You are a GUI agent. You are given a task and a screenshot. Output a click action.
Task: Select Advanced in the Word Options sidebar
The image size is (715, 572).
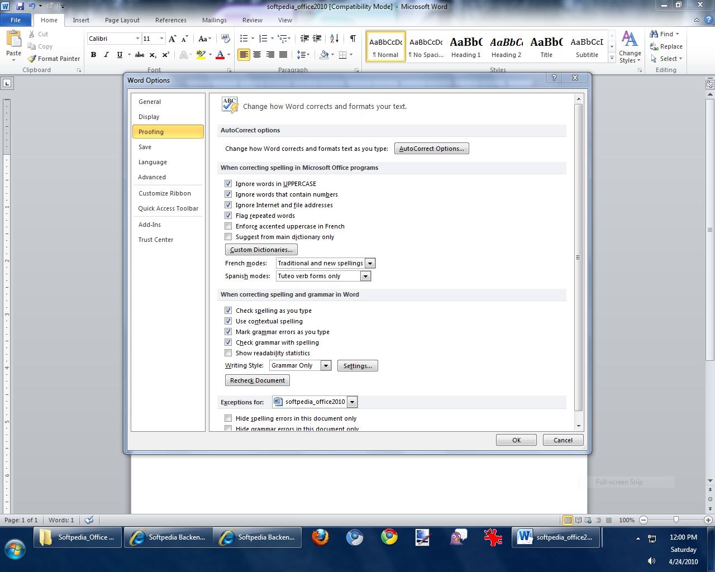tap(152, 177)
